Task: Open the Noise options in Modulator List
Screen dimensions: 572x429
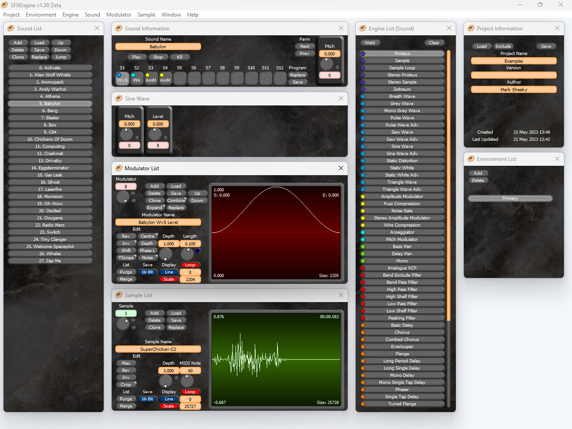Action: [147, 257]
